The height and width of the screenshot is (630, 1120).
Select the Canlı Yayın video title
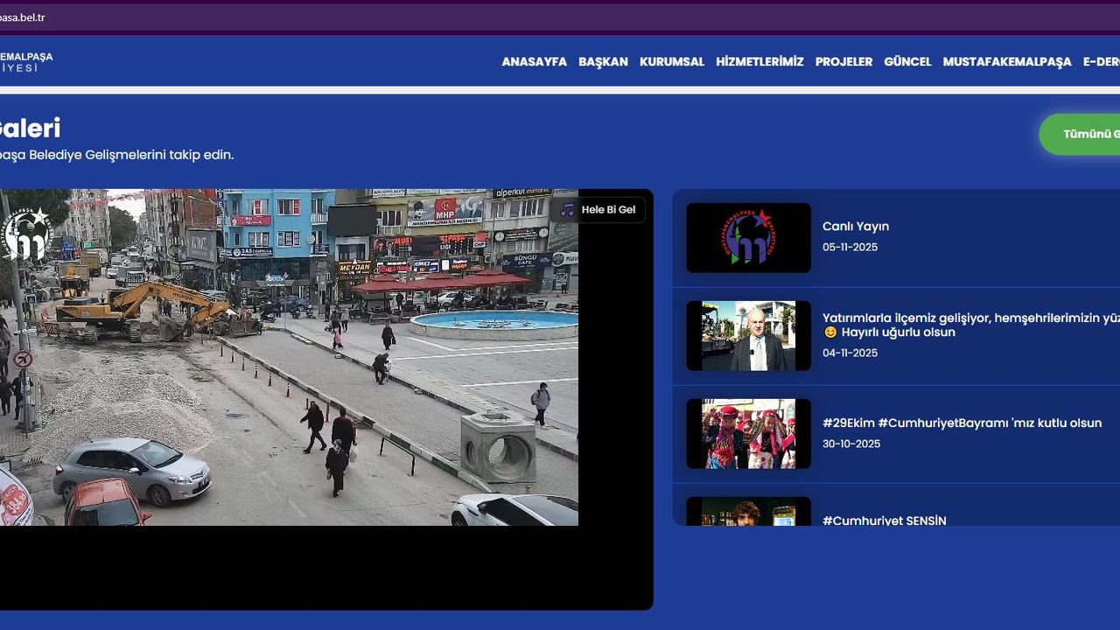[x=855, y=227]
